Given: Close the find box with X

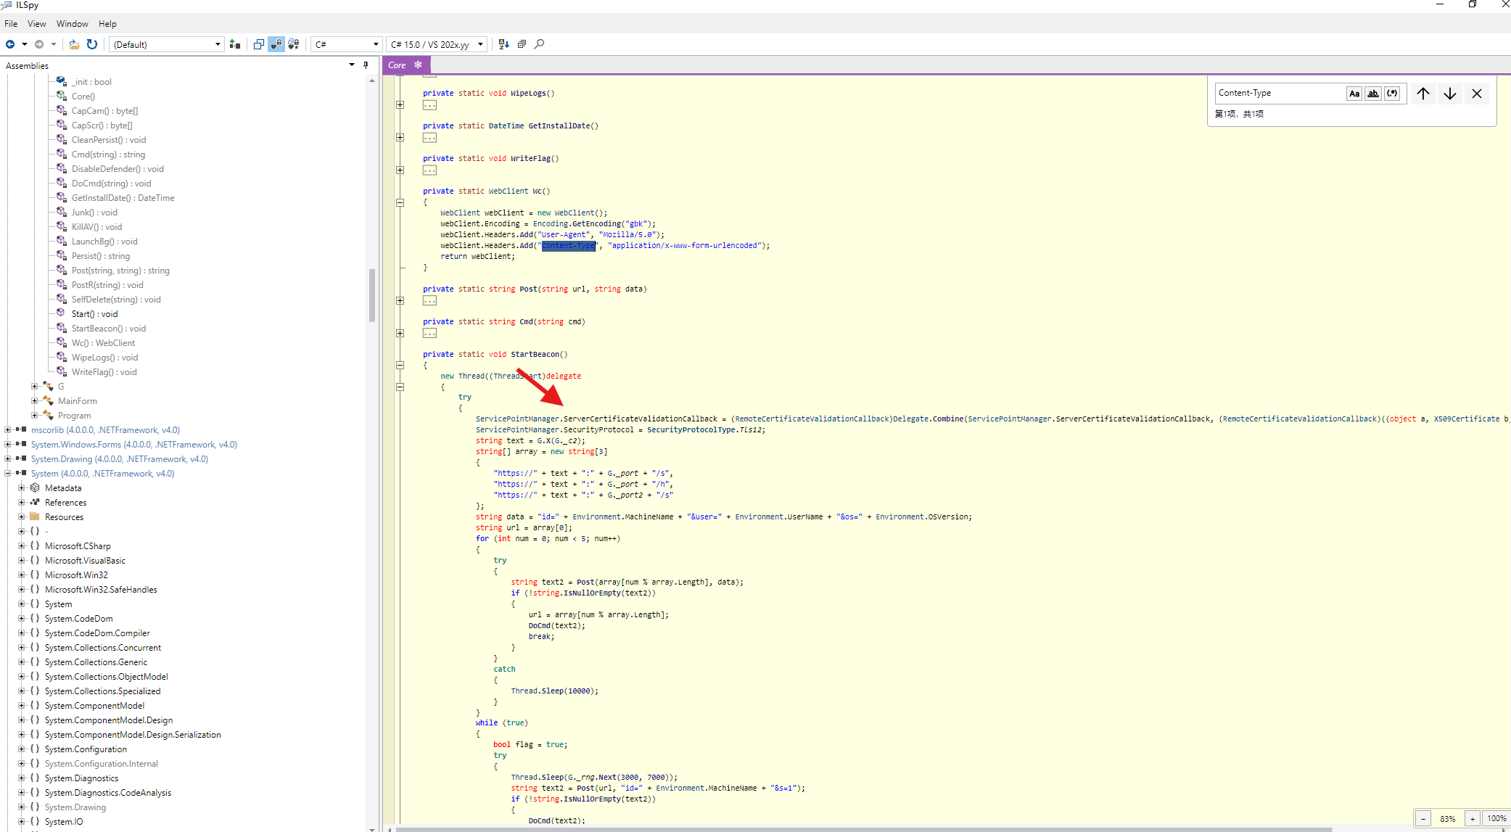Looking at the screenshot, I should 1477,94.
